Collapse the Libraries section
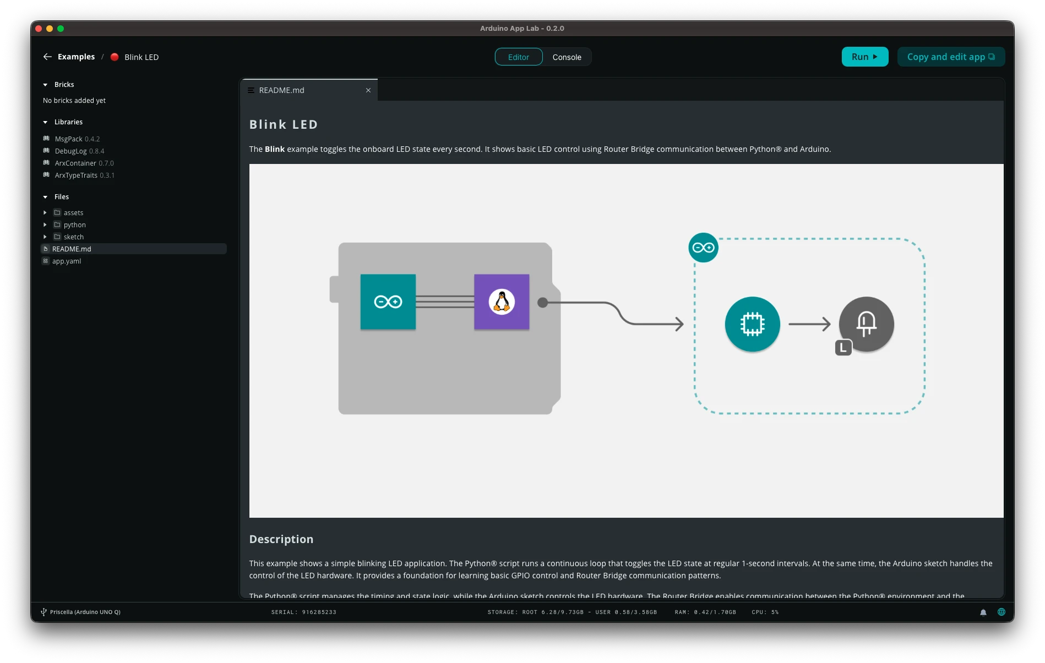 pyautogui.click(x=45, y=122)
